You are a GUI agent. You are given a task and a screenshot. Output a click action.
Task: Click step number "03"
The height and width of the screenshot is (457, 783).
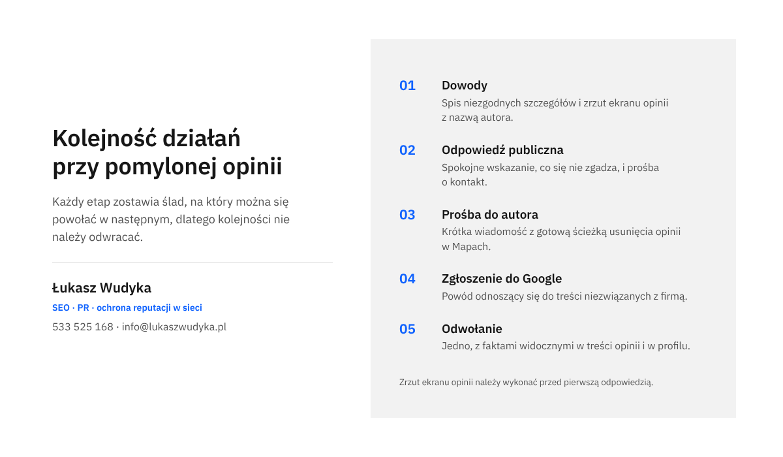[407, 215]
